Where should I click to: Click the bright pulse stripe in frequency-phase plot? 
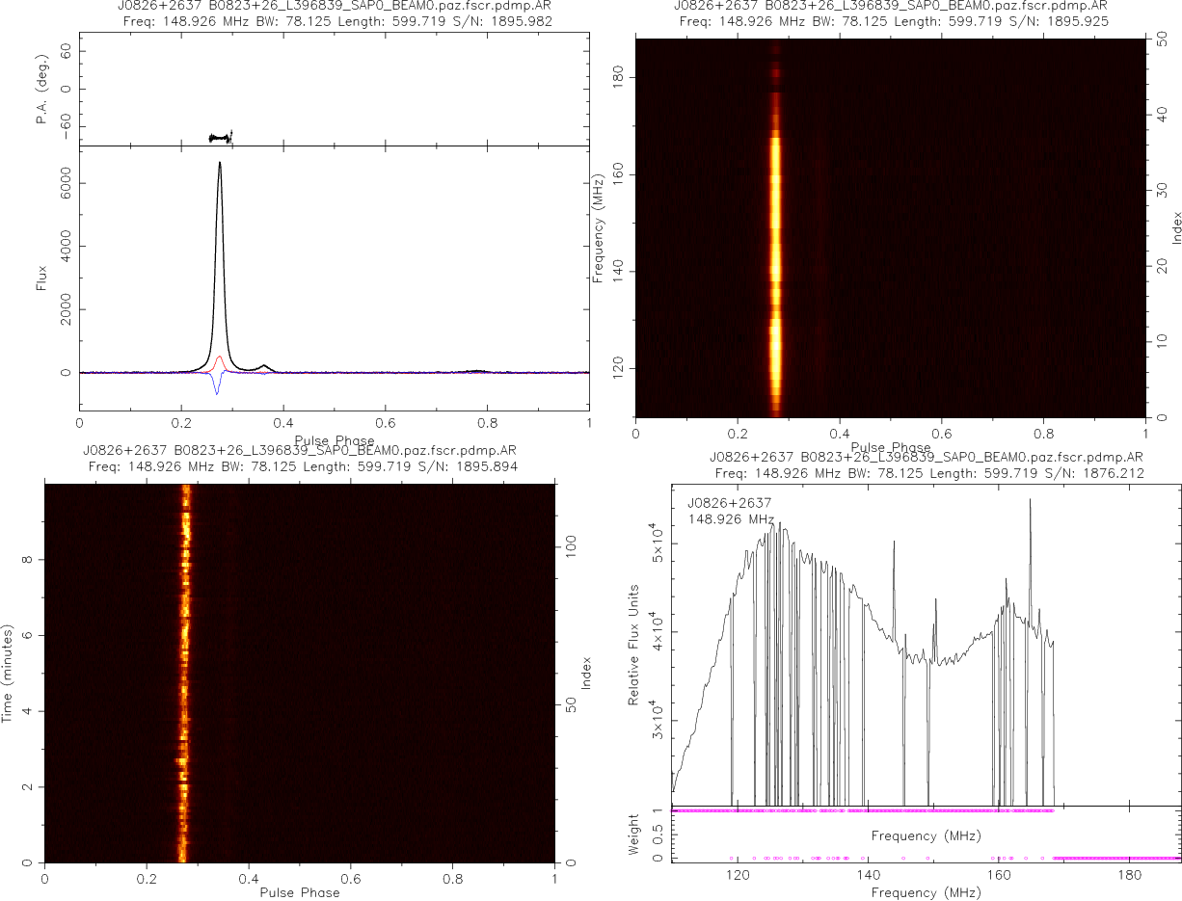[x=774, y=251]
